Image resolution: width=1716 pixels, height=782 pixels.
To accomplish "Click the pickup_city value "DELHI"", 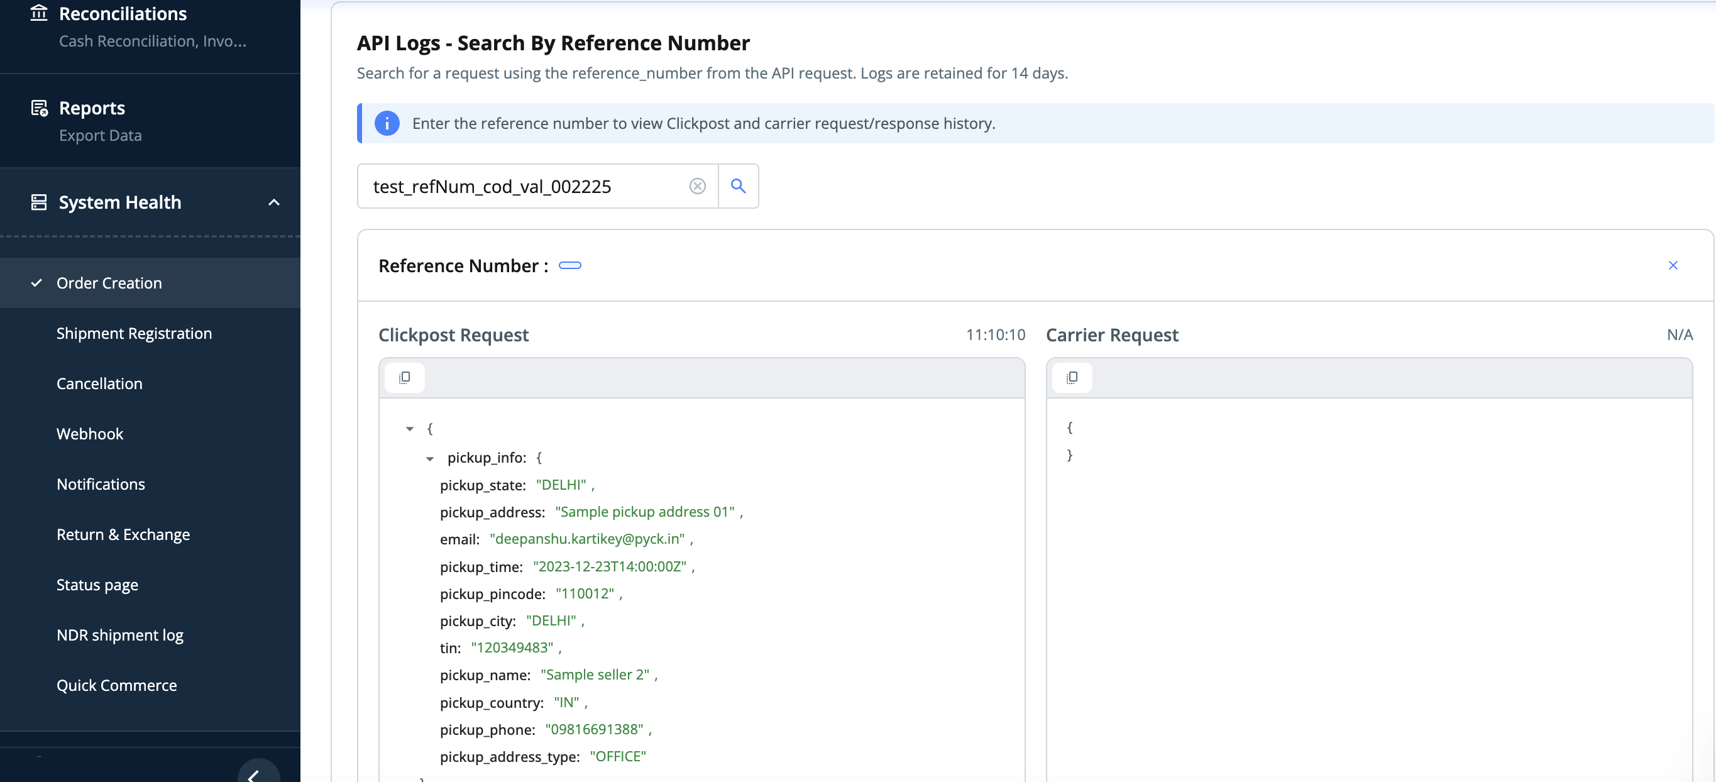I will [551, 621].
